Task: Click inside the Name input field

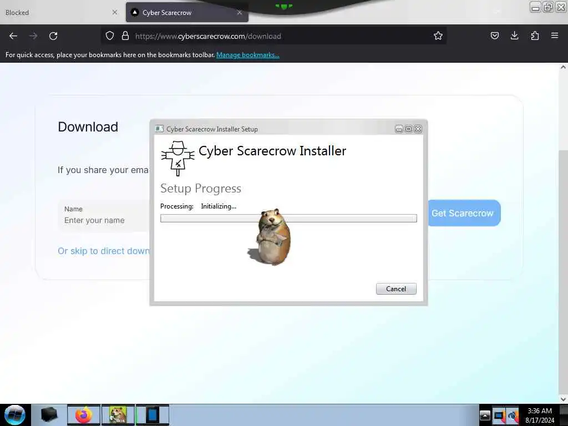Action: 105,216
